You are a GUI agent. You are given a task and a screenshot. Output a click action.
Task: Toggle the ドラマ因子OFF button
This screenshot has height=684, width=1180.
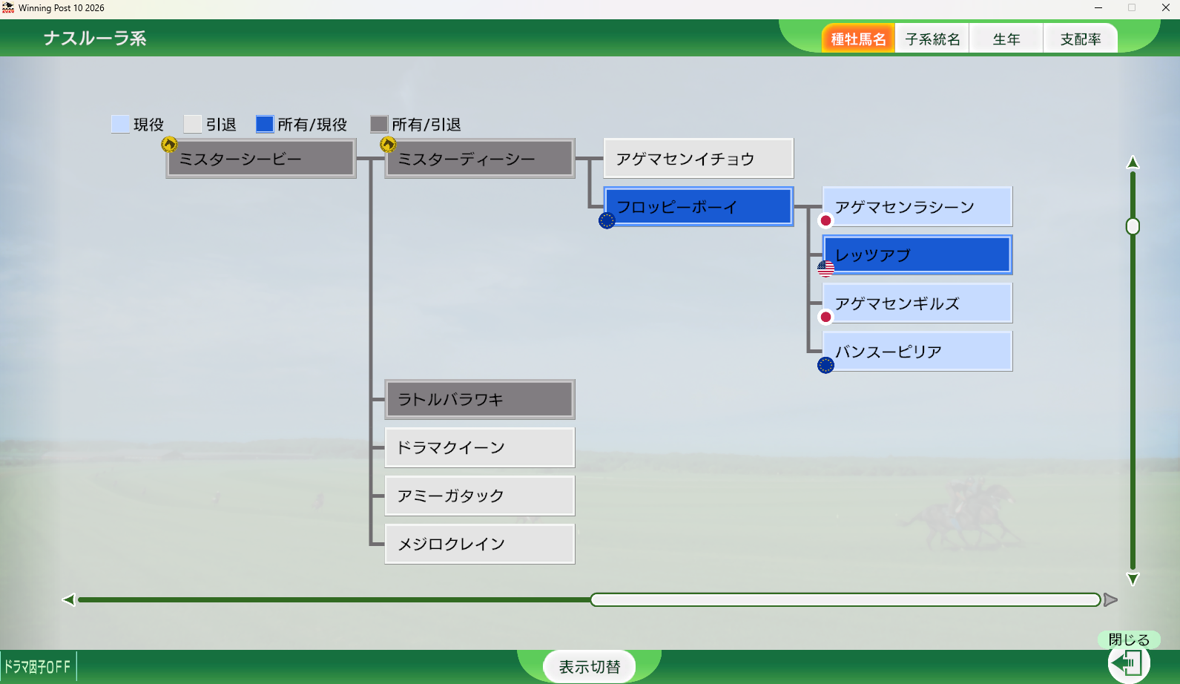tap(38, 667)
